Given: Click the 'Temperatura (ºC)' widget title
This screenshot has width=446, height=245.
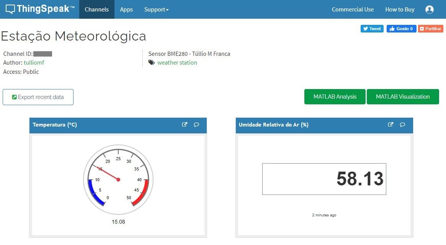Looking at the screenshot, I should (x=55, y=125).
